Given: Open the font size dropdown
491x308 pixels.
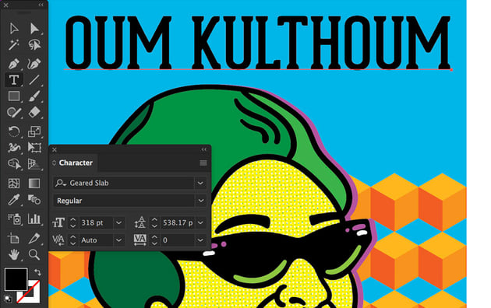Looking at the screenshot, I should (119, 222).
